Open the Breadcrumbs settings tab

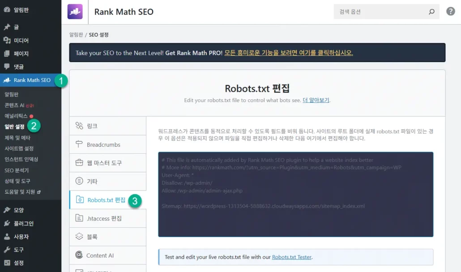tap(107, 144)
